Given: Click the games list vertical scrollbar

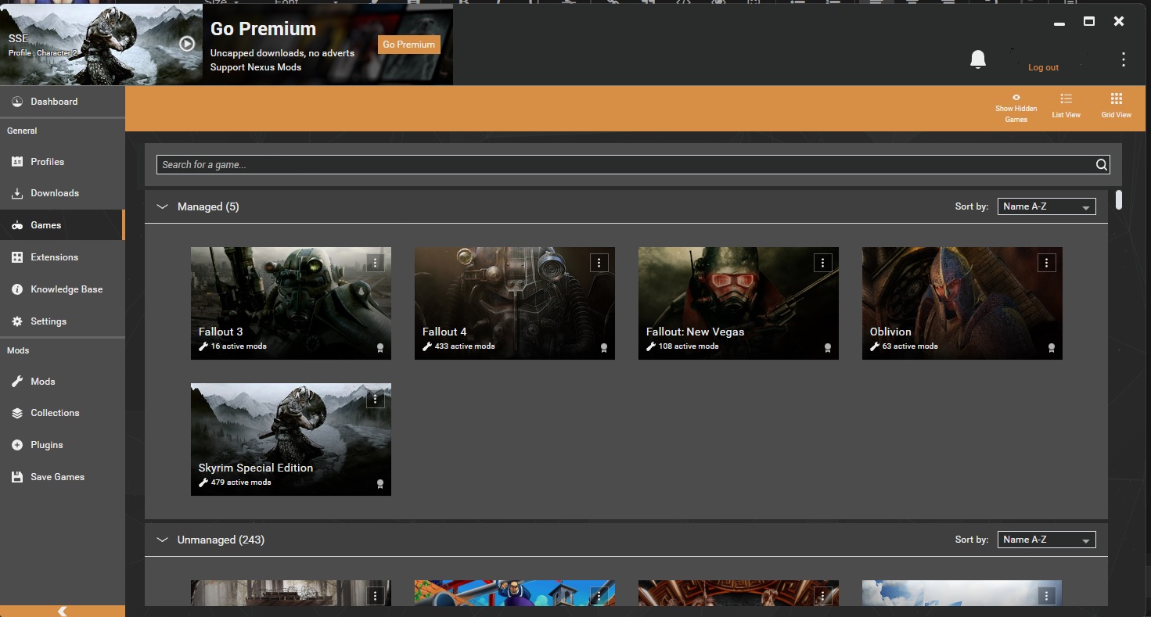Looking at the screenshot, I should click(x=1119, y=199).
